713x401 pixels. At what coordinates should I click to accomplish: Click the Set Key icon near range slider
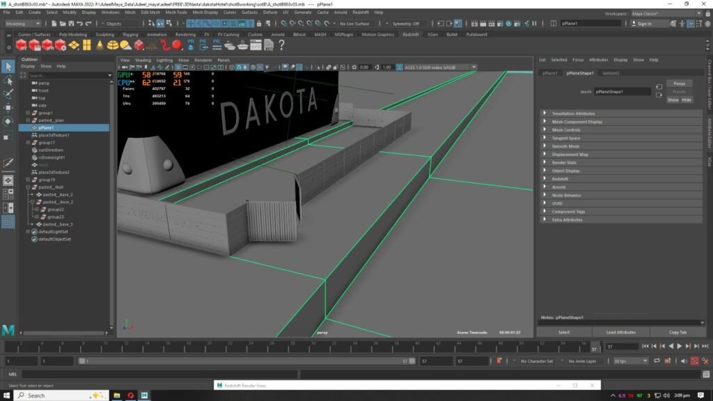pos(499,361)
